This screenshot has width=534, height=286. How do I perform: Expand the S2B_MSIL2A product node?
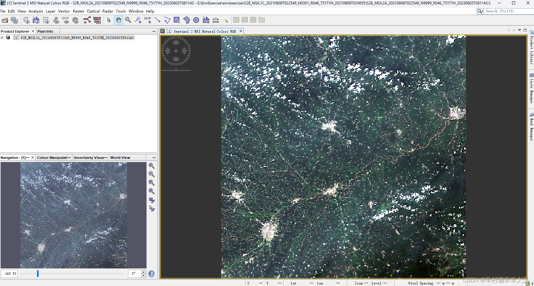(x=3, y=38)
